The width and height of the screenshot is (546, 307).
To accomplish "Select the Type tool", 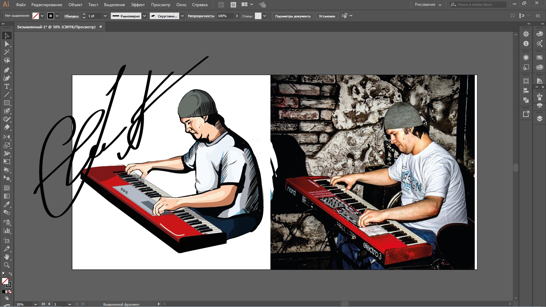I will click(6, 87).
